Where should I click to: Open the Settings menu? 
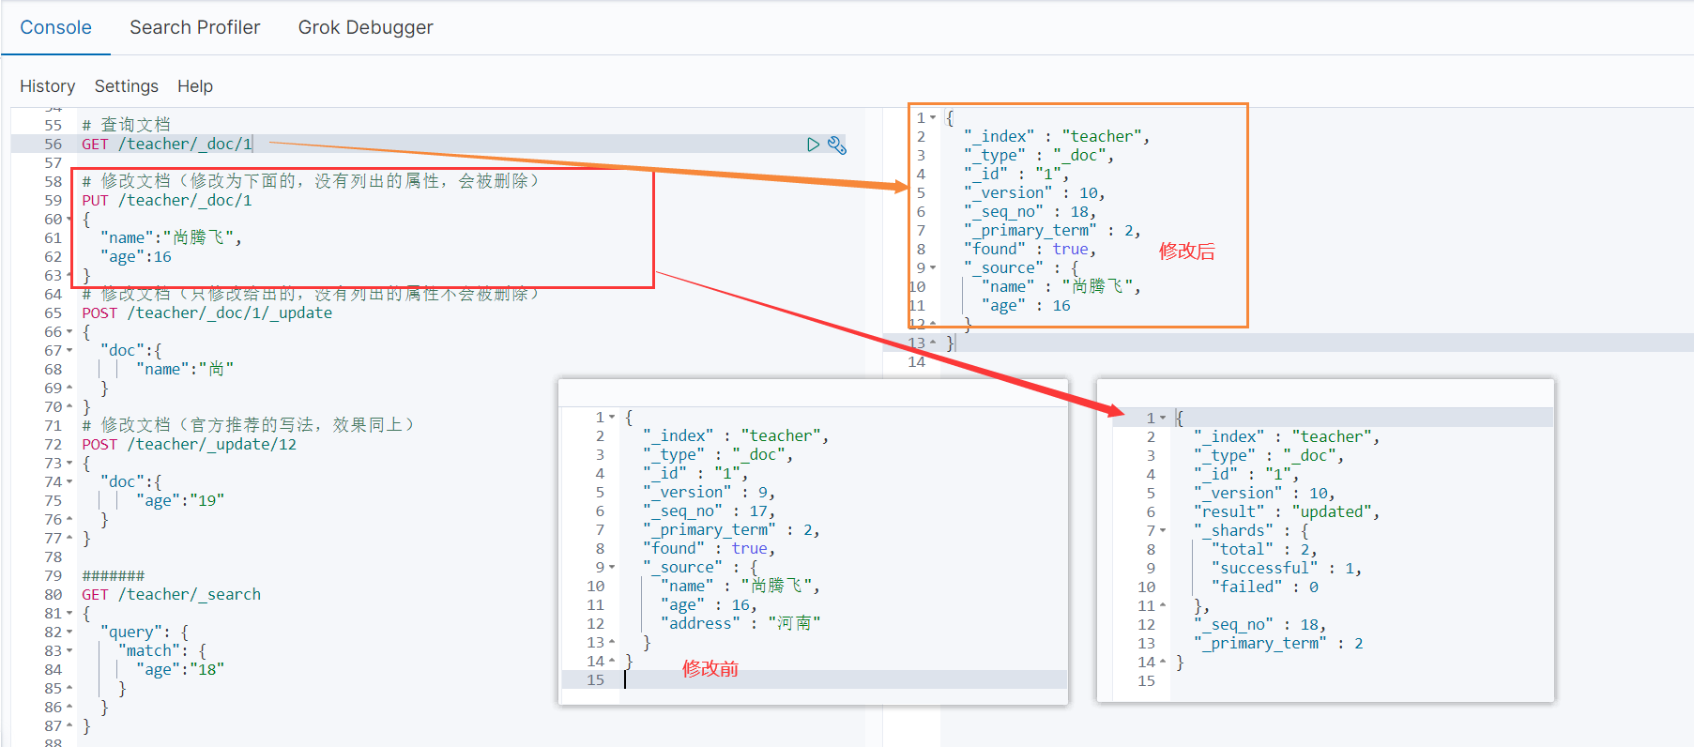point(127,86)
